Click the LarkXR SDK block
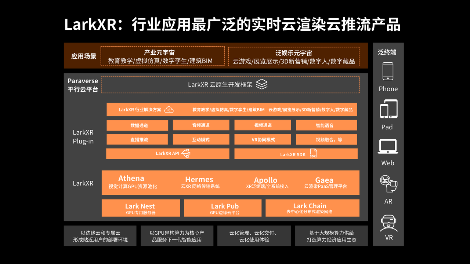470x264 pixels. coord(296,154)
